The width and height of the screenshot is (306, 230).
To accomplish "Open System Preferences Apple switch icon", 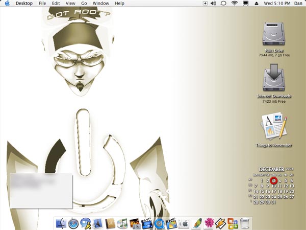I will (184, 223).
